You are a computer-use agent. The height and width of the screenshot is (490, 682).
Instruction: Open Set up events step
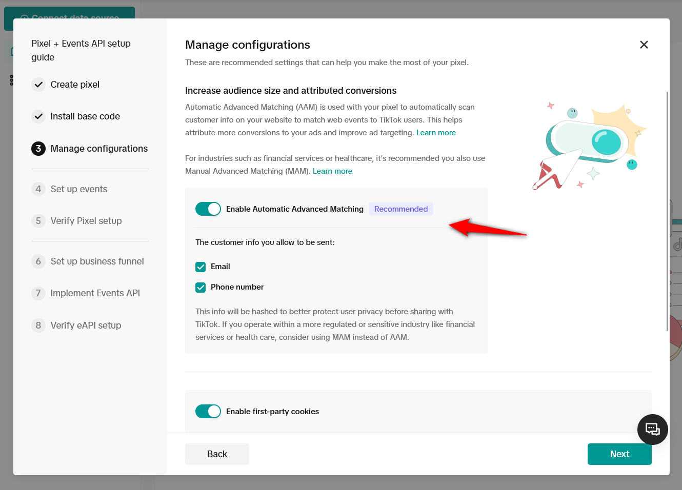tap(79, 189)
